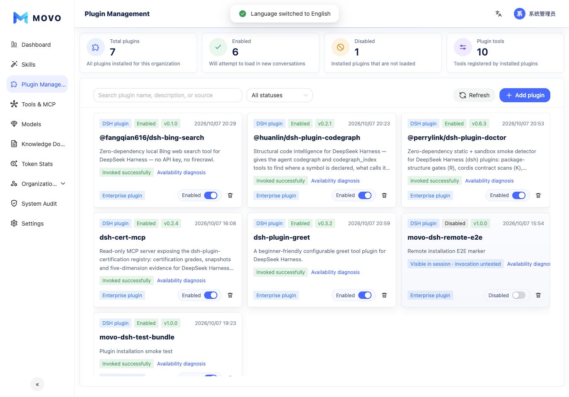The image size is (569, 397).
Task: Select Plugin Management in sidebar
Action: [37, 84]
